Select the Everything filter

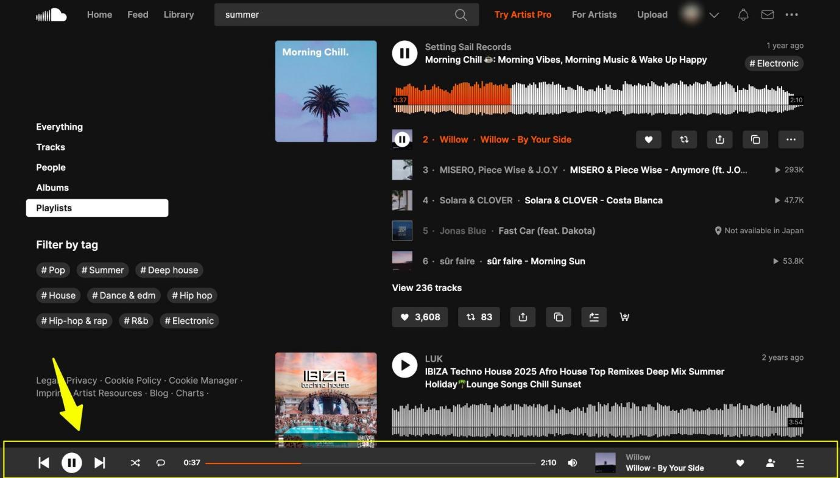[59, 127]
